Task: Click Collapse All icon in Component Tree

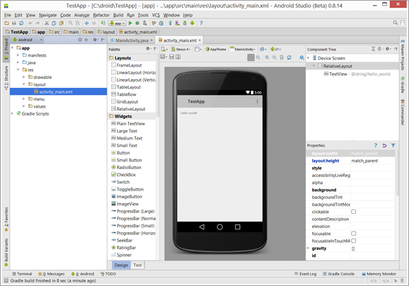Action: click(380, 49)
